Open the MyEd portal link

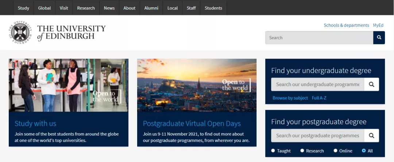coord(378,25)
